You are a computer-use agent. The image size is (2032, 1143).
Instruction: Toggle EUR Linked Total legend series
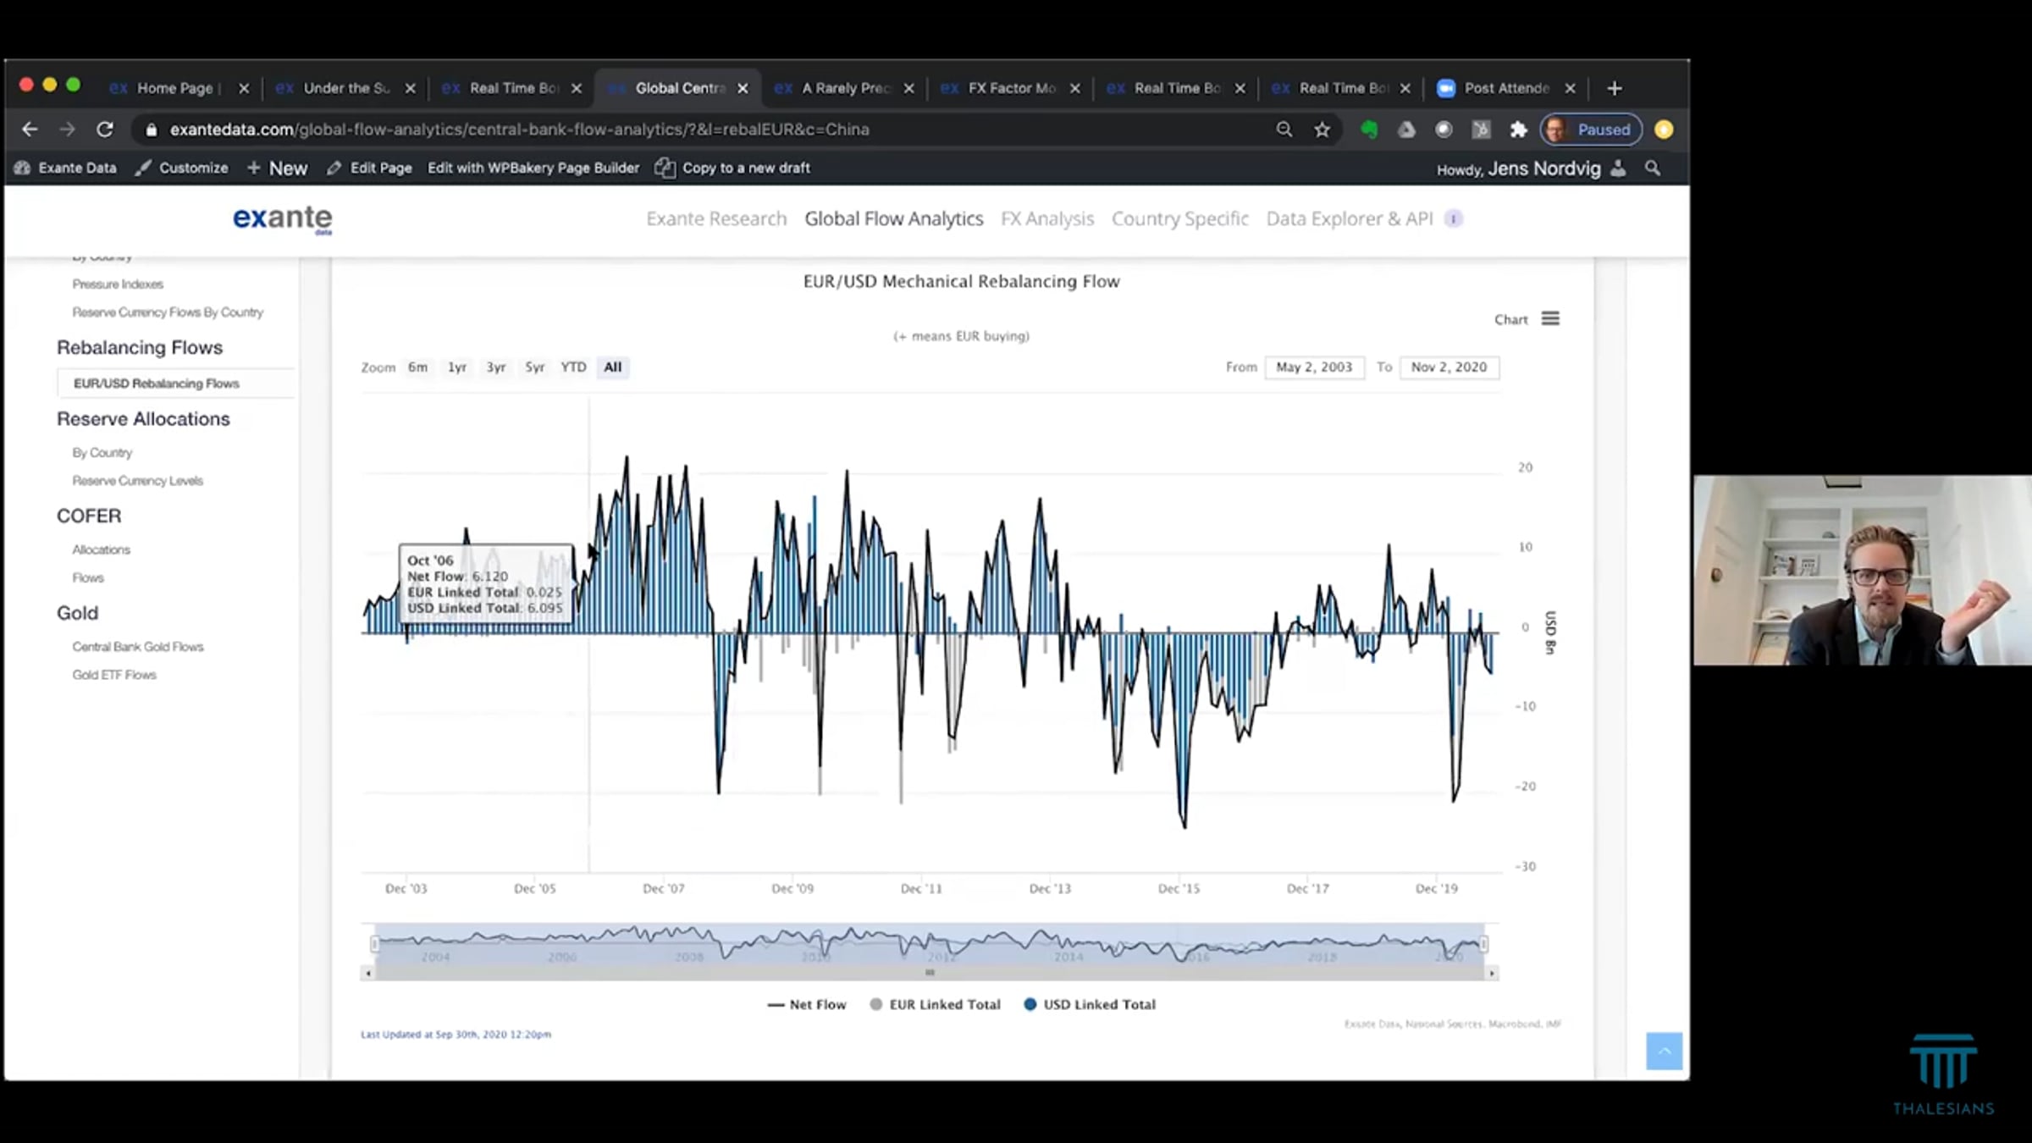point(935,1004)
